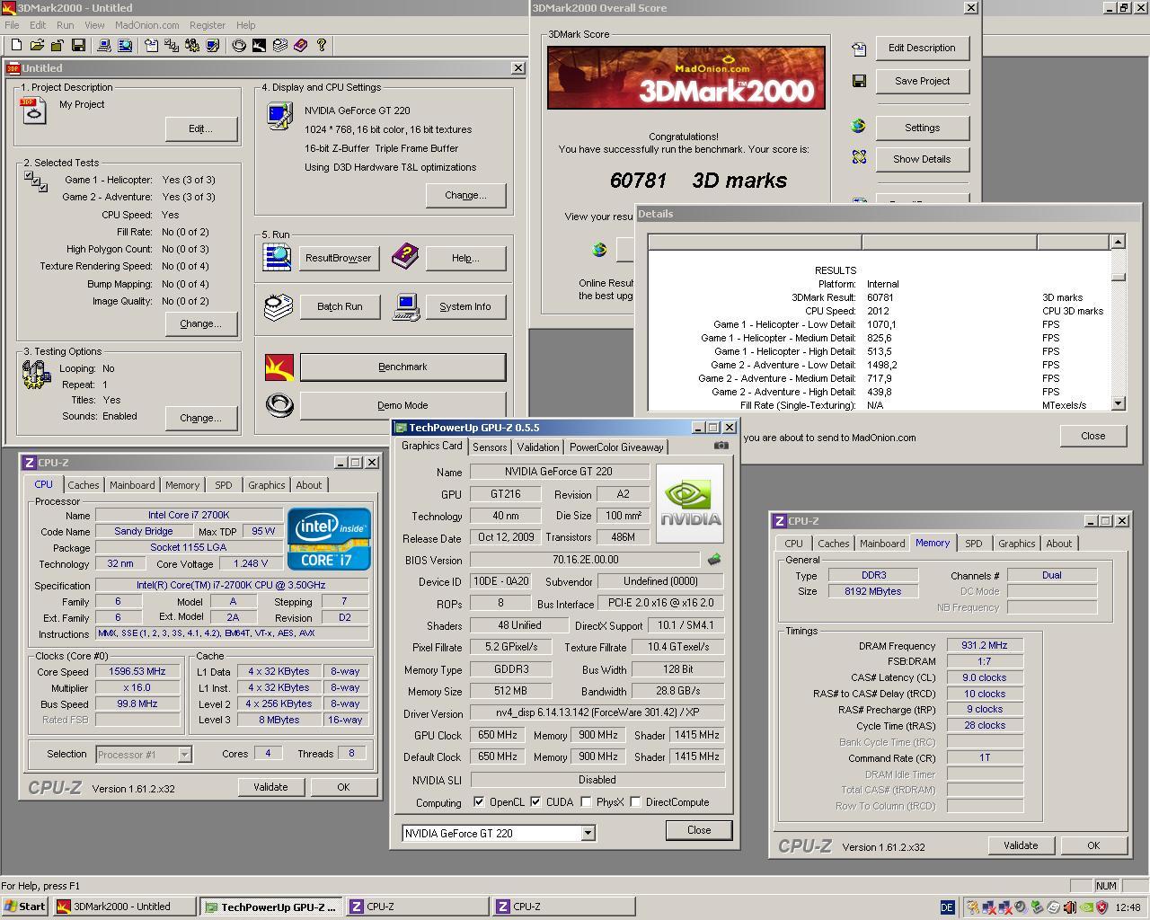Click Close in the Details window

[x=1092, y=436]
